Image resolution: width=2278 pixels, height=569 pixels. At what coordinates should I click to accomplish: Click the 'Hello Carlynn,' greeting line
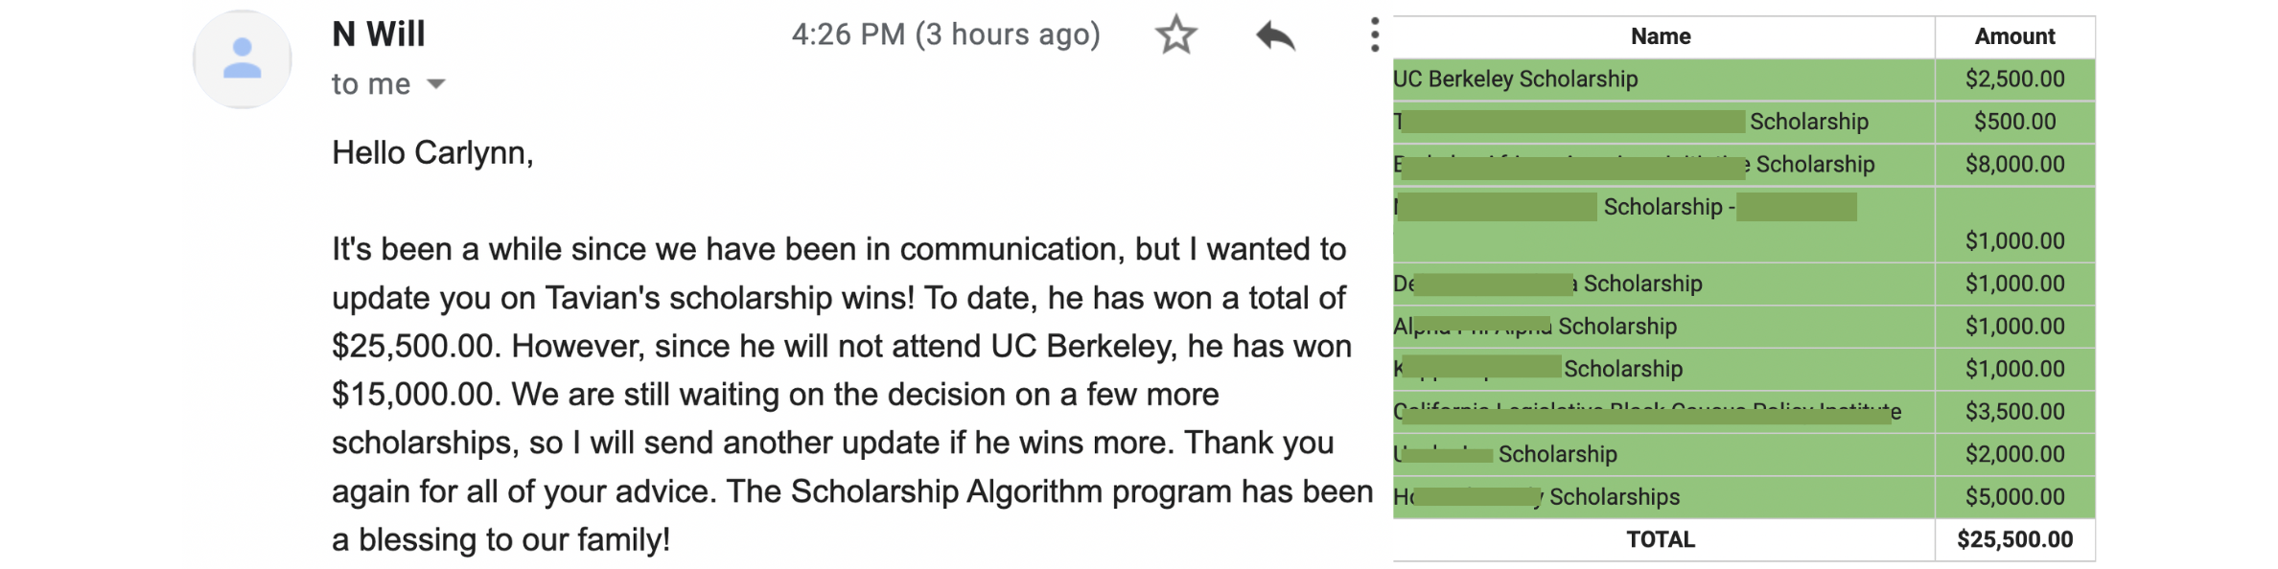click(x=432, y=153)
